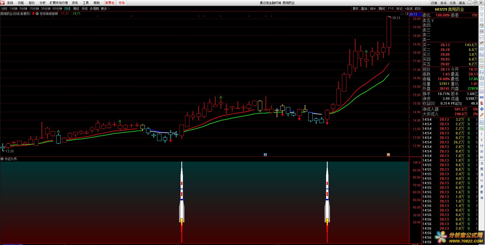
Task: Expand the 更多 periods list
Action: (x=105, y=9)
